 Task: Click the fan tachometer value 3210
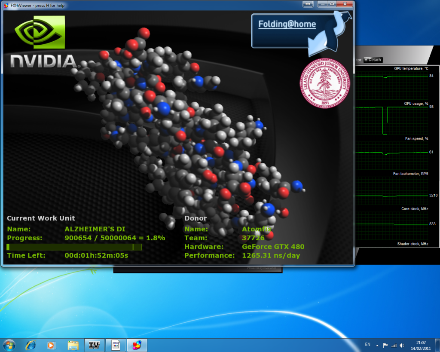(x=433, y=196)
